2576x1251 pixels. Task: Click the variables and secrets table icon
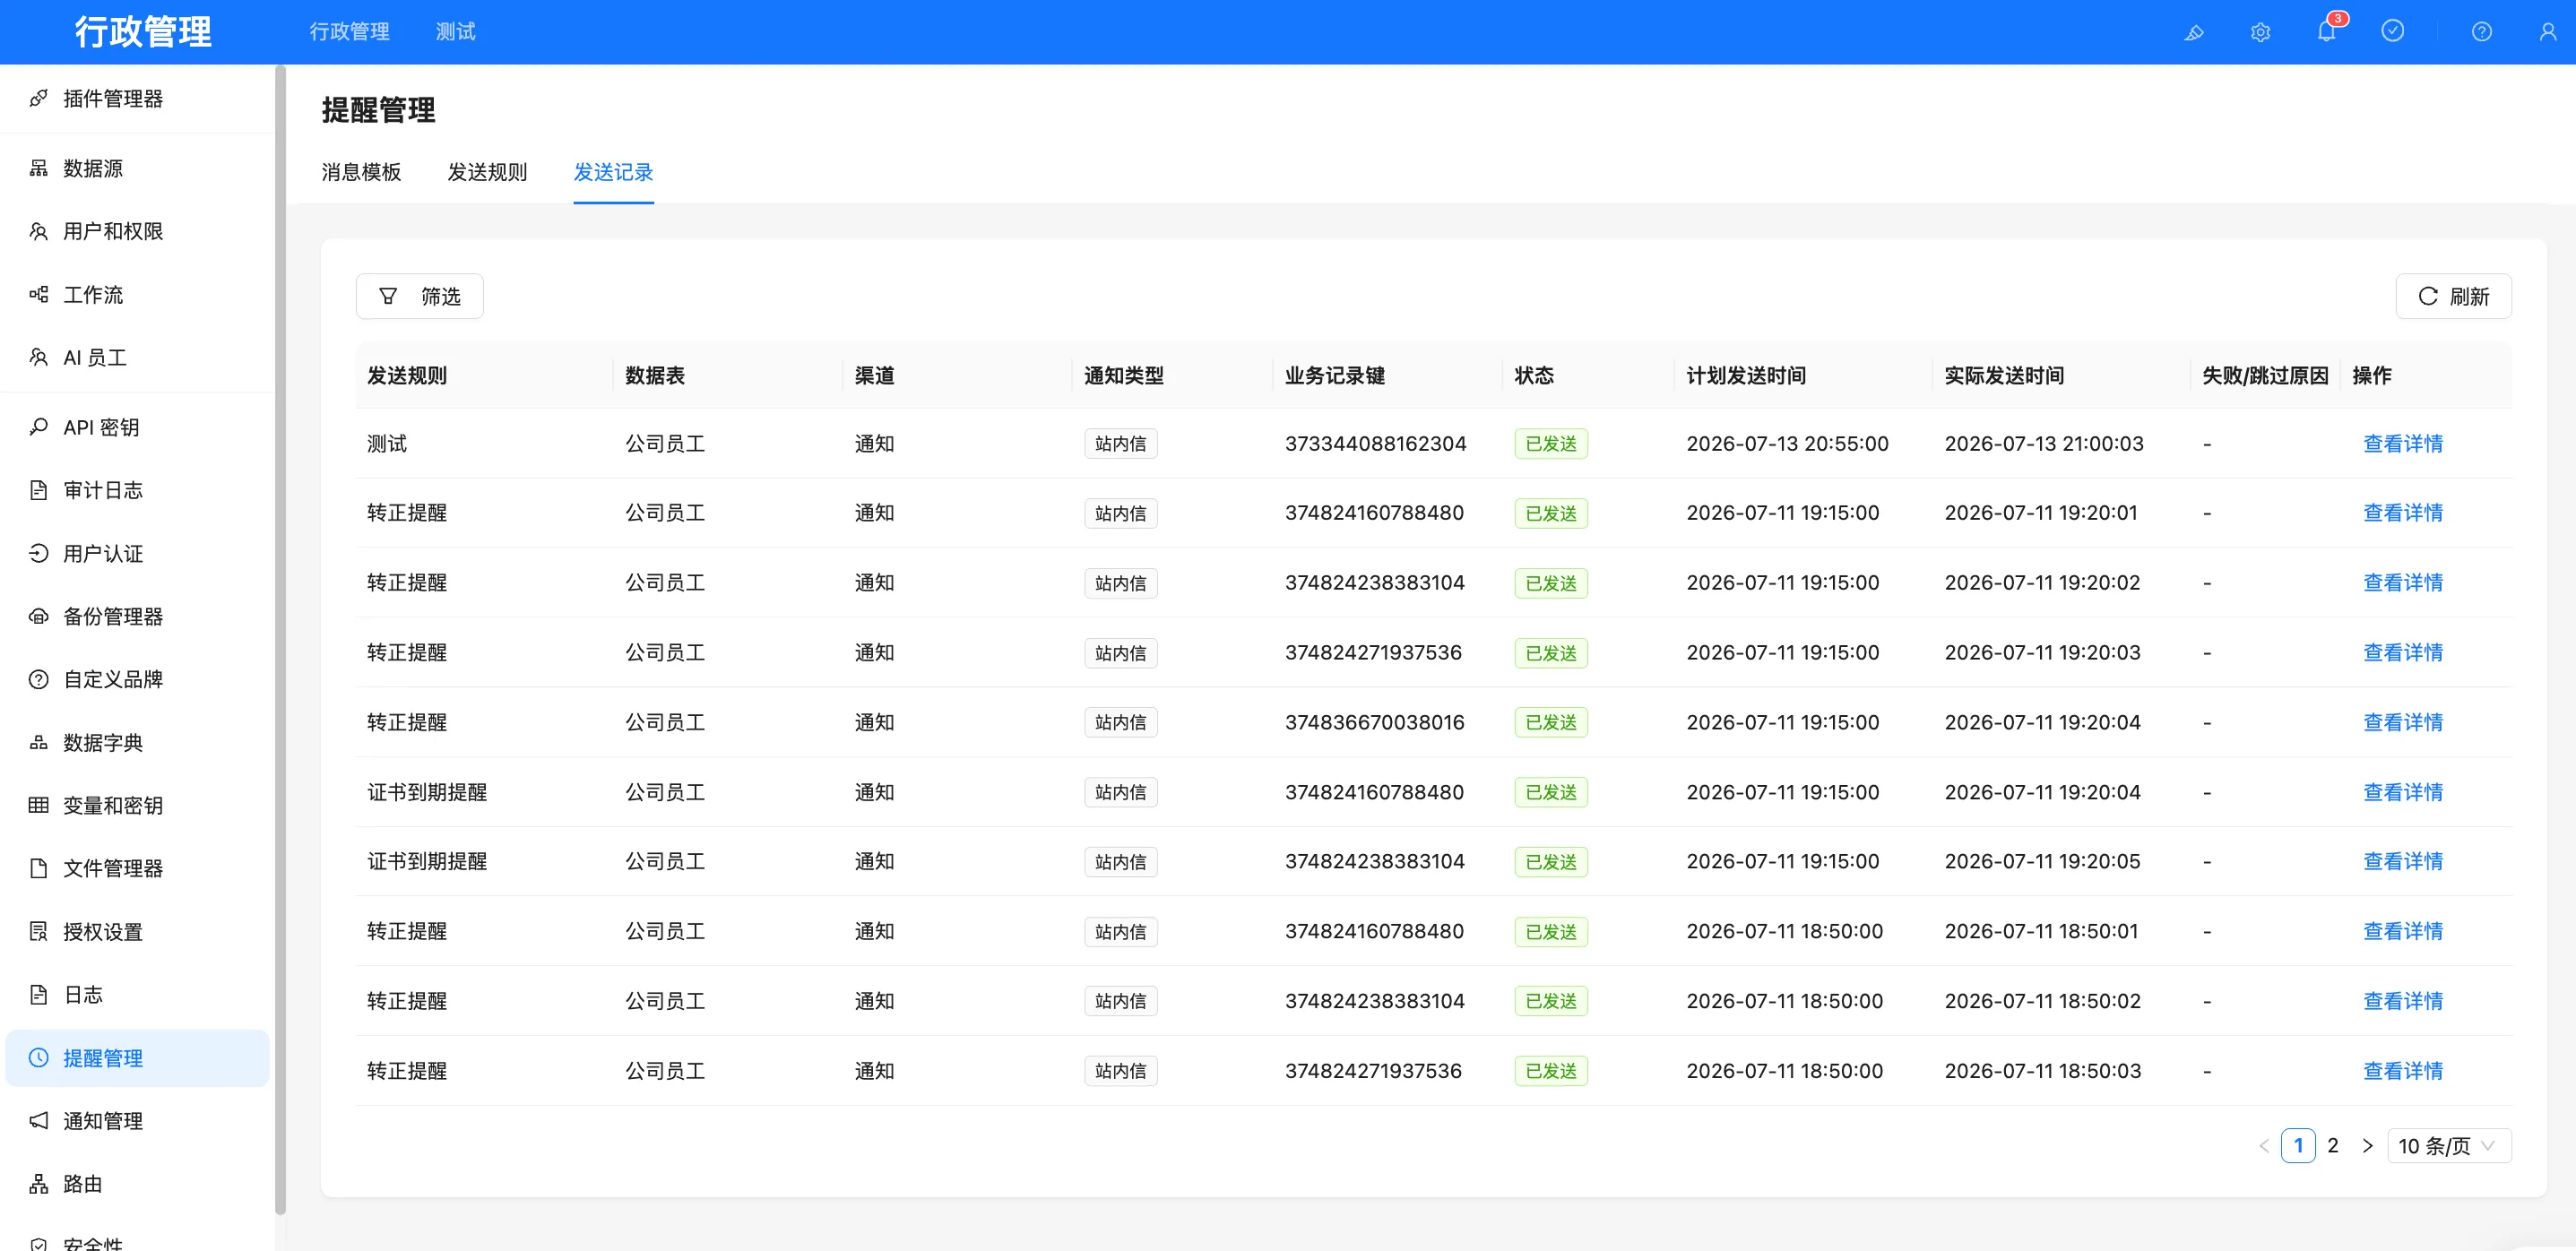38,805
